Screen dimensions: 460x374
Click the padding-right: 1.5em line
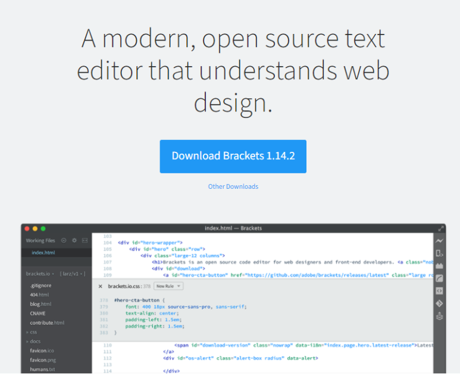pyautogui.click(x=155, y=326)
